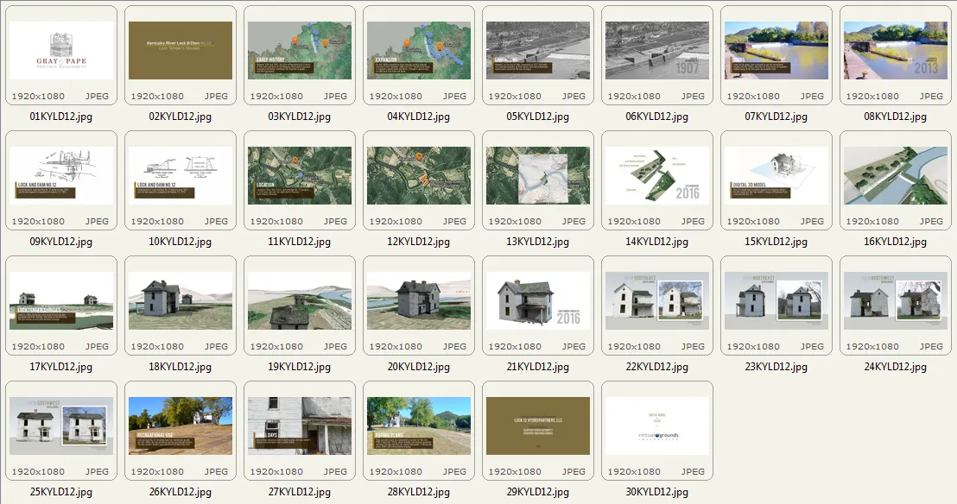
Task: Click the file name 13KYLD12.jpg
Action: click(538, 242)
